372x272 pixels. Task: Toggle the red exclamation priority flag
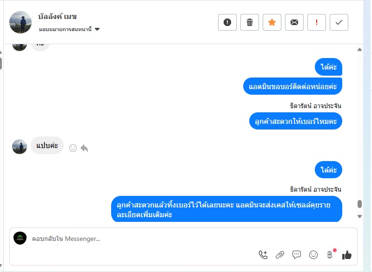[x=317, y=22]
